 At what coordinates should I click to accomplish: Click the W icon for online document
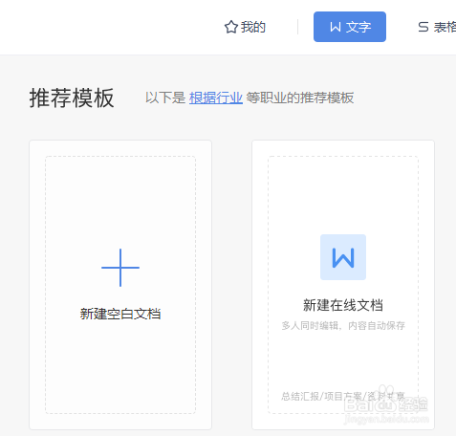[343, 257]
